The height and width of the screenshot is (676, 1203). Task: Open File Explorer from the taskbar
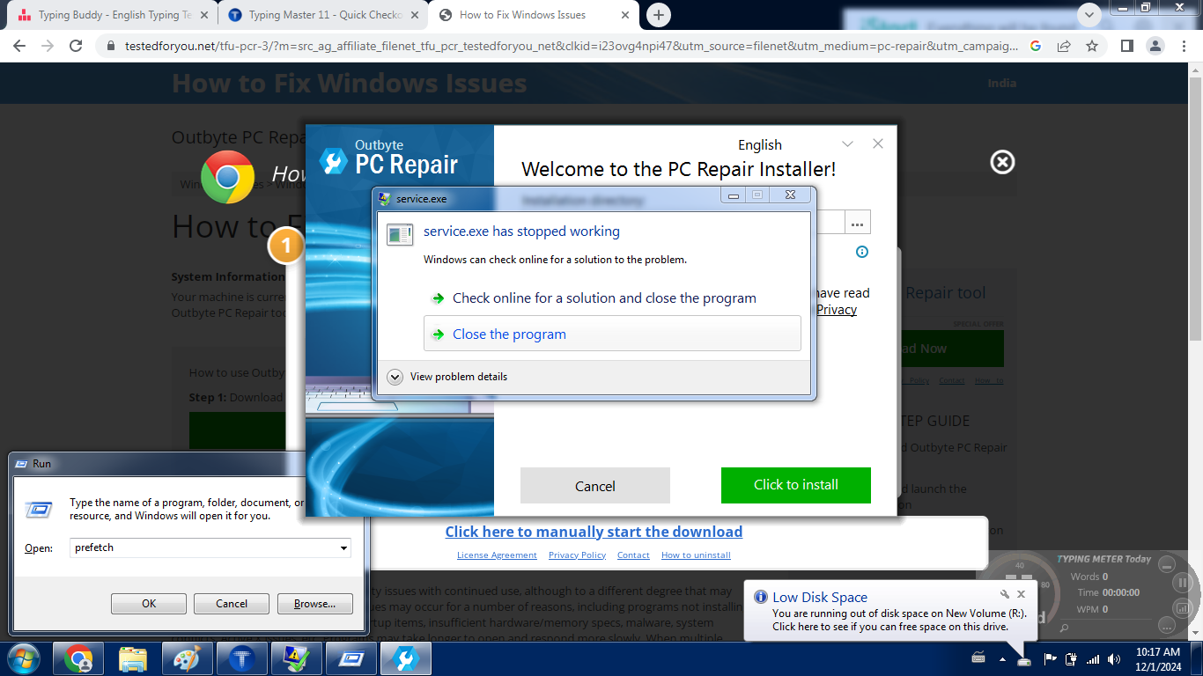click(x=132, y=658)
